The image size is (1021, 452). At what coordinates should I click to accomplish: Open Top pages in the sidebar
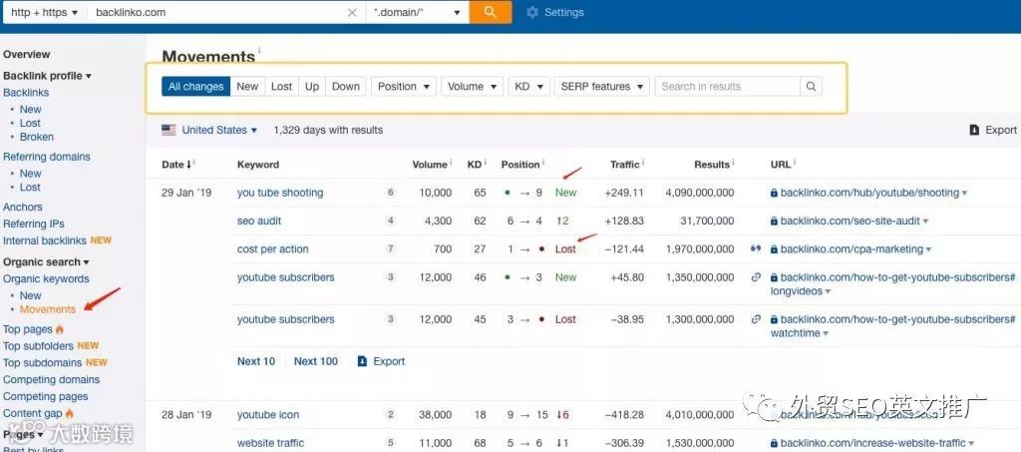coord(27,329)
